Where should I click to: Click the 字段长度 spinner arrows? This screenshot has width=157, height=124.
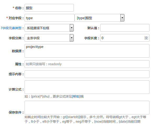point(146,38)
